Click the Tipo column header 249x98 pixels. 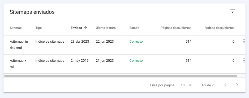pos(38,28)
